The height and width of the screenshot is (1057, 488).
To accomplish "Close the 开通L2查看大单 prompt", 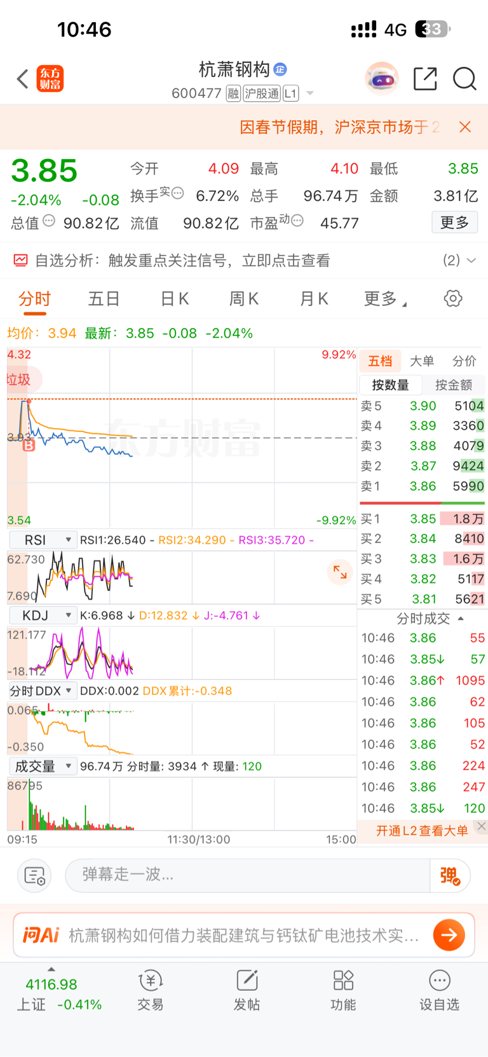I will (482, 826).
